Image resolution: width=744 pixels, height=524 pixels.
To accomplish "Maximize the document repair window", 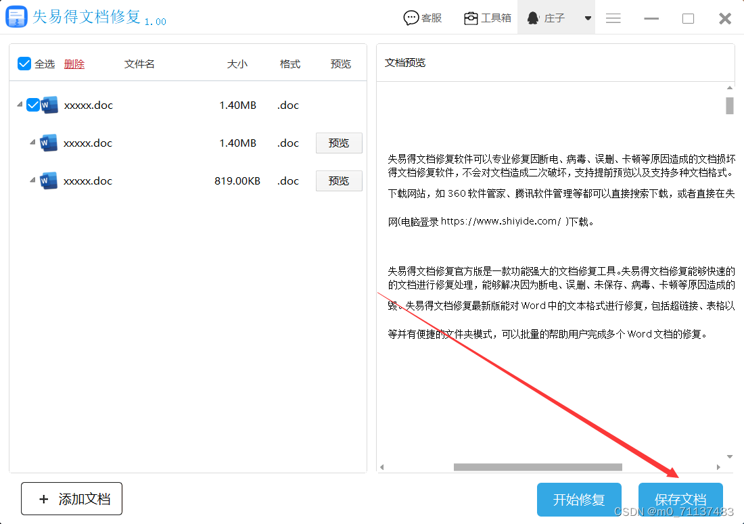I will pos(688,18).
